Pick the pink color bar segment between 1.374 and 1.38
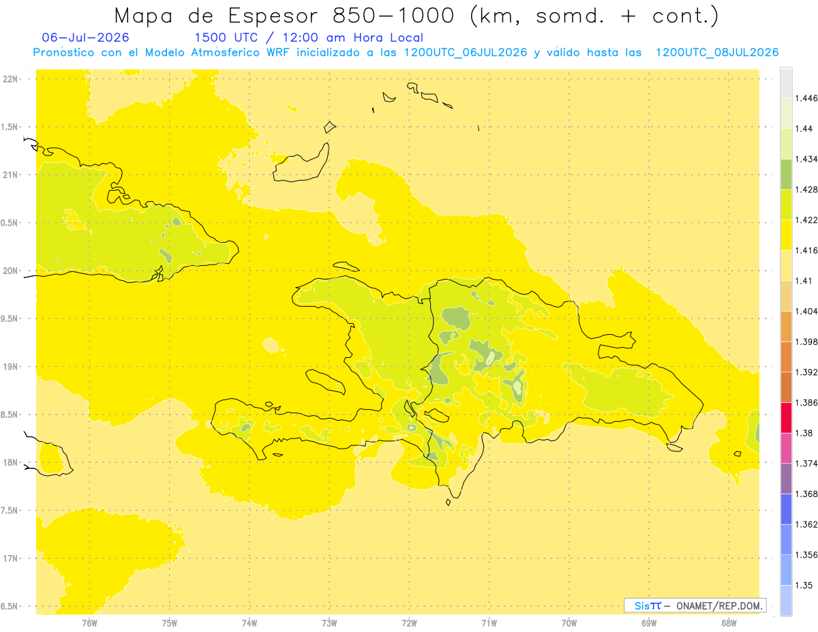 (x=786, y=448)
